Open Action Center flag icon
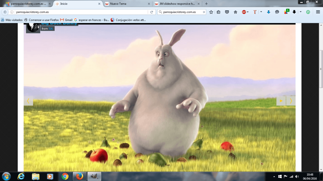This screenshot has width=323, height=181. coord(285,177)
